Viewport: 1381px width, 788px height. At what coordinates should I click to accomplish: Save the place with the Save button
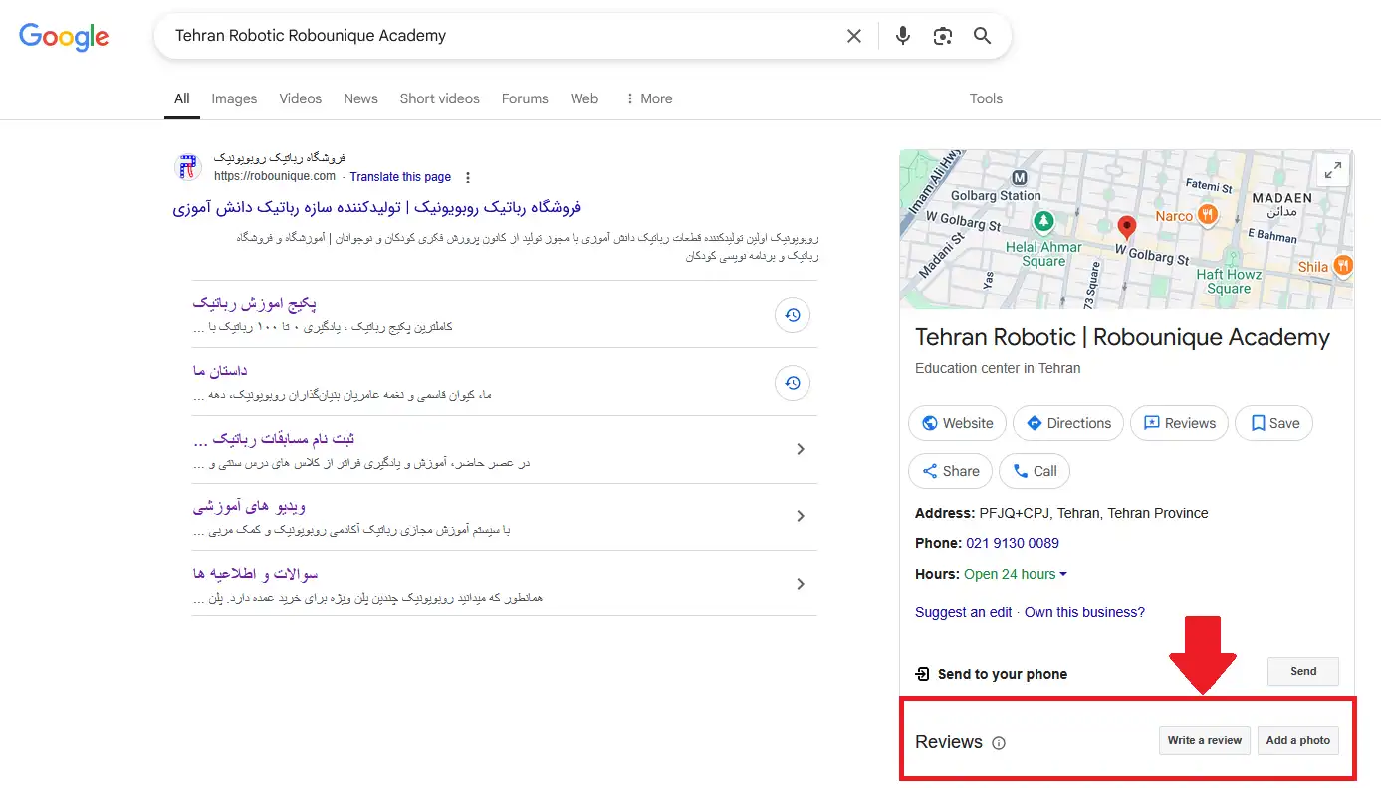coord(1274,423)
